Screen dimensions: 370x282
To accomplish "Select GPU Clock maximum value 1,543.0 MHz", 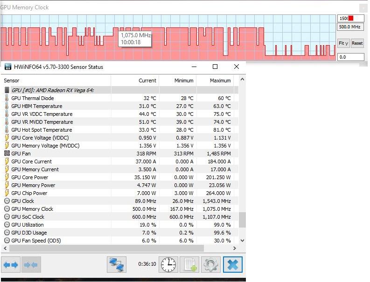I will pos(216,201).
